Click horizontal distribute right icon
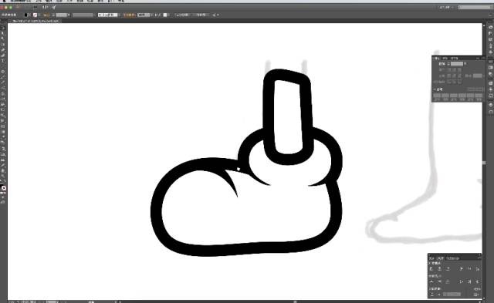The height and width of the screenshot is (303, 494). pos(477,281)
